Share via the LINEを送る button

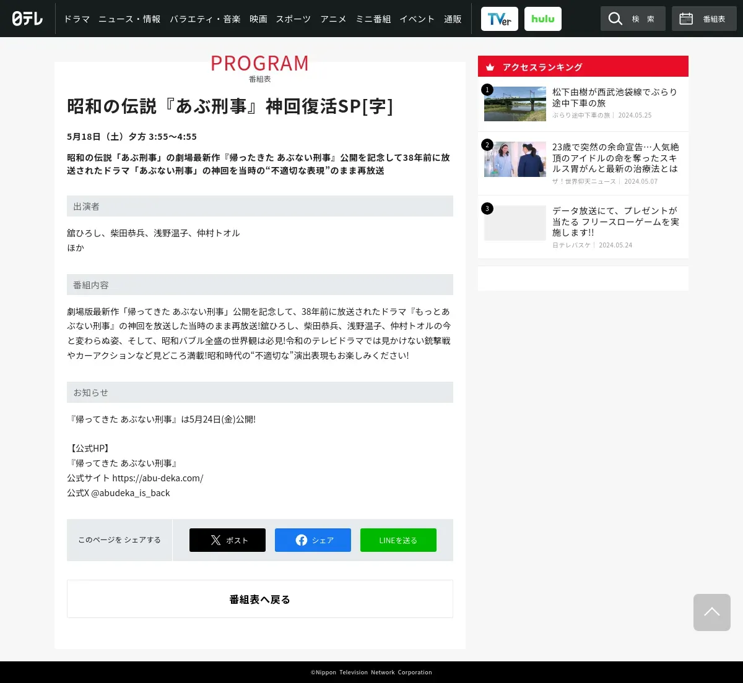[x=398, y=540]
